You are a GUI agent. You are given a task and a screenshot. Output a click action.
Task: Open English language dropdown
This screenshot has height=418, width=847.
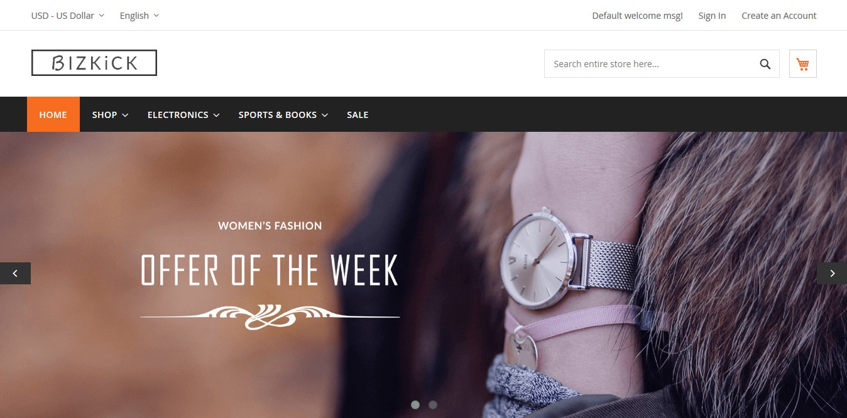click(x=139, y=15)
